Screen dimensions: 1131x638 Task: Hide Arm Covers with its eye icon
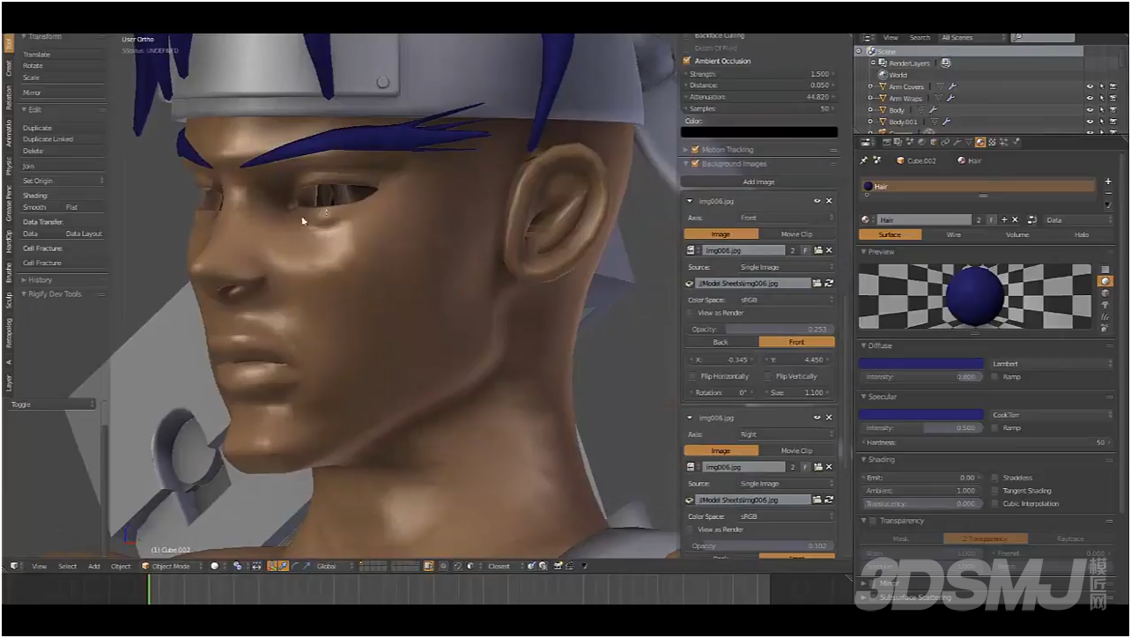coord(1090,86)
